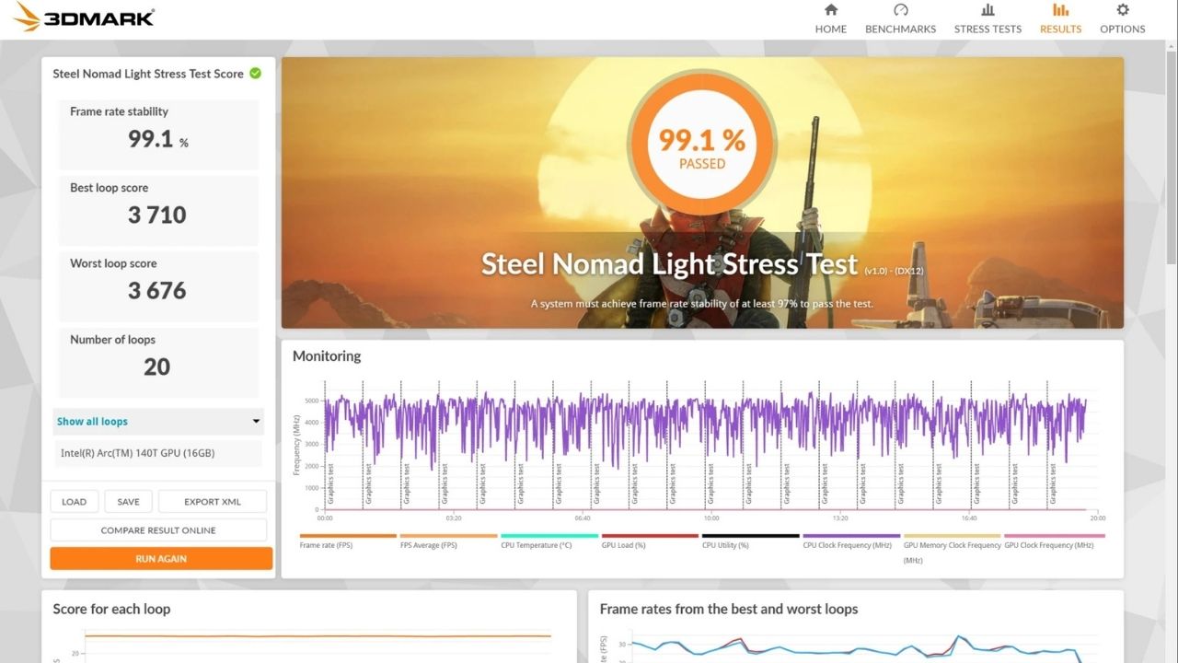Toggle GPU Memory Clock Frequency legend swatch
Screen dimensions: 1178x663
tap(952, 536)
